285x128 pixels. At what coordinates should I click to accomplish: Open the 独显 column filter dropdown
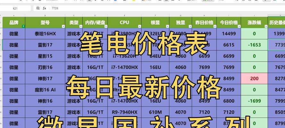click(x=190, y=27)
